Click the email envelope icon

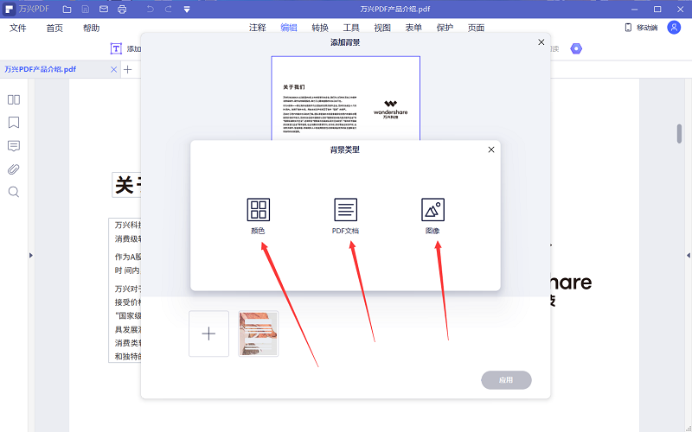104,10
